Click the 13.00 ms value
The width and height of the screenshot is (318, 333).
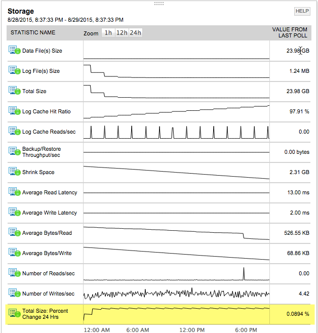(298, 192)
